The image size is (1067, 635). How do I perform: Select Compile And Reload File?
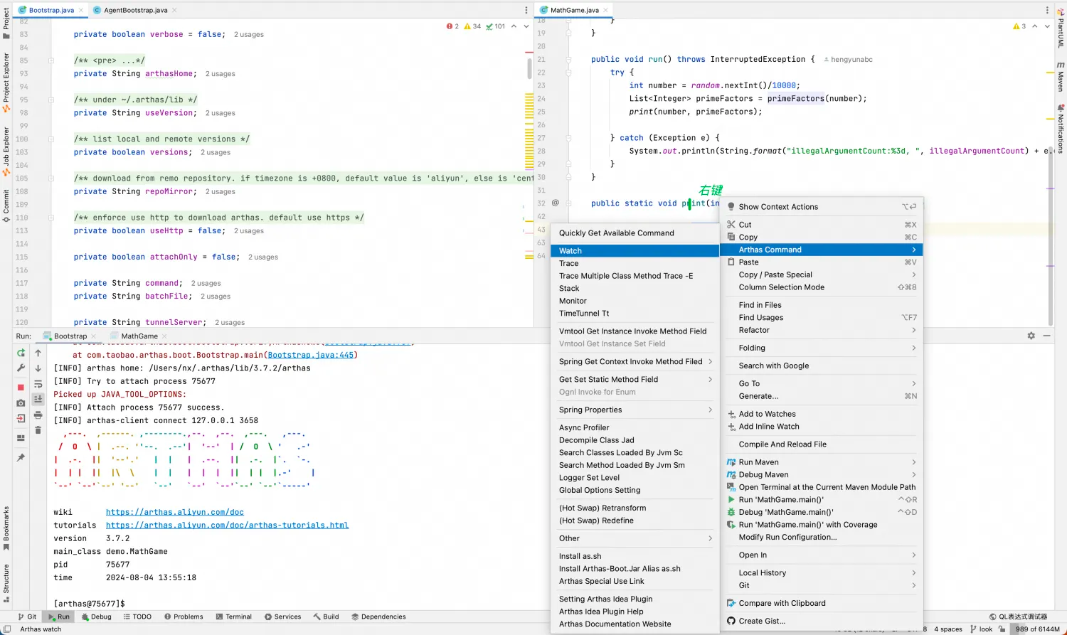[822, 444]
